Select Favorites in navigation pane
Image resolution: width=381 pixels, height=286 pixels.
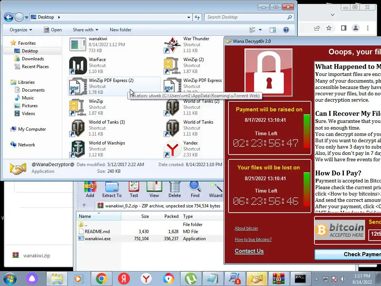coord(23,43)
